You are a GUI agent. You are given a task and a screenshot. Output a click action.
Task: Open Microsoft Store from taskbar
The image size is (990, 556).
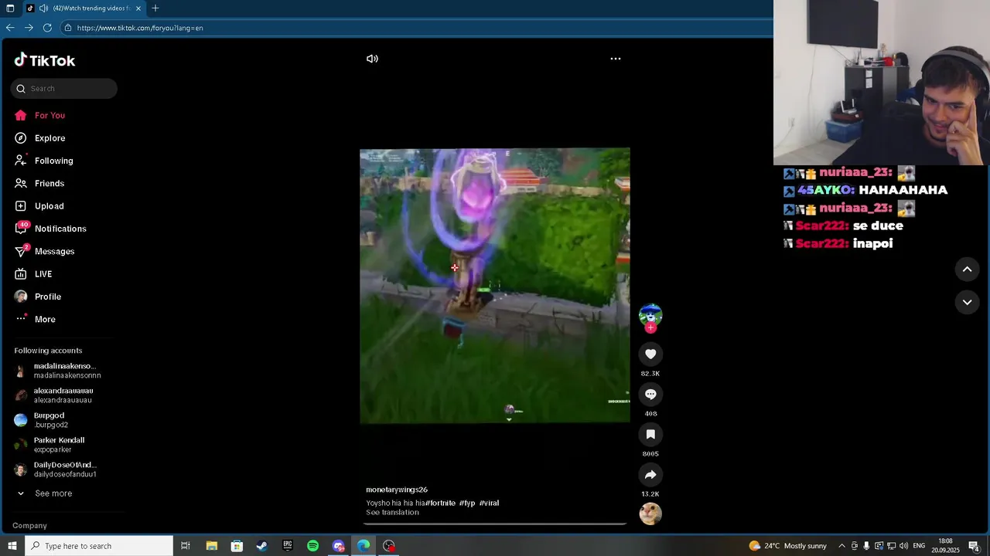(x=237, y=546)
